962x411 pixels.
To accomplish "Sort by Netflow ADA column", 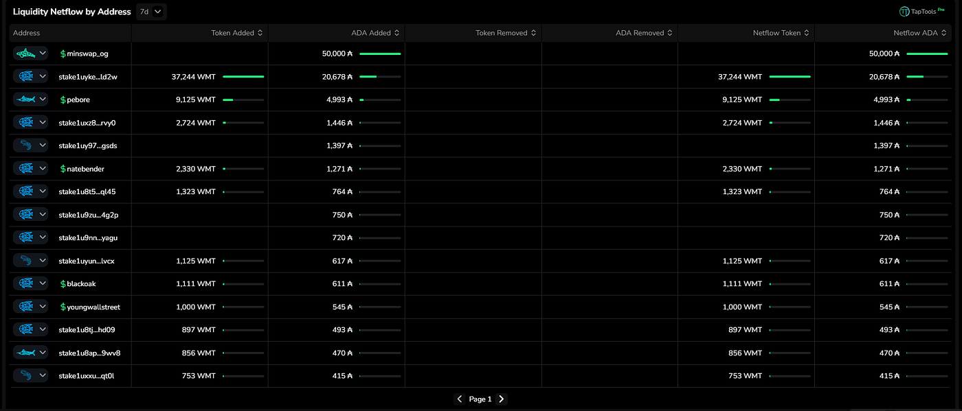I will [x=944, y=33].
